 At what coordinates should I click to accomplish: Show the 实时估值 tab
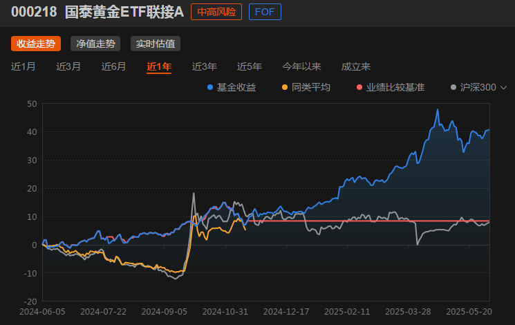[156, 44]
